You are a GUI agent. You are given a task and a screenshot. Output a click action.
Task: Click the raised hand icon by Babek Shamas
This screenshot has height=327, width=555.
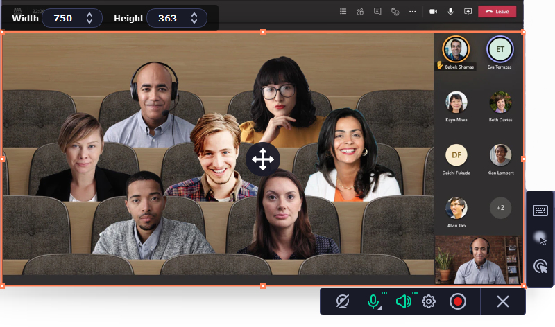pos(440,65)
